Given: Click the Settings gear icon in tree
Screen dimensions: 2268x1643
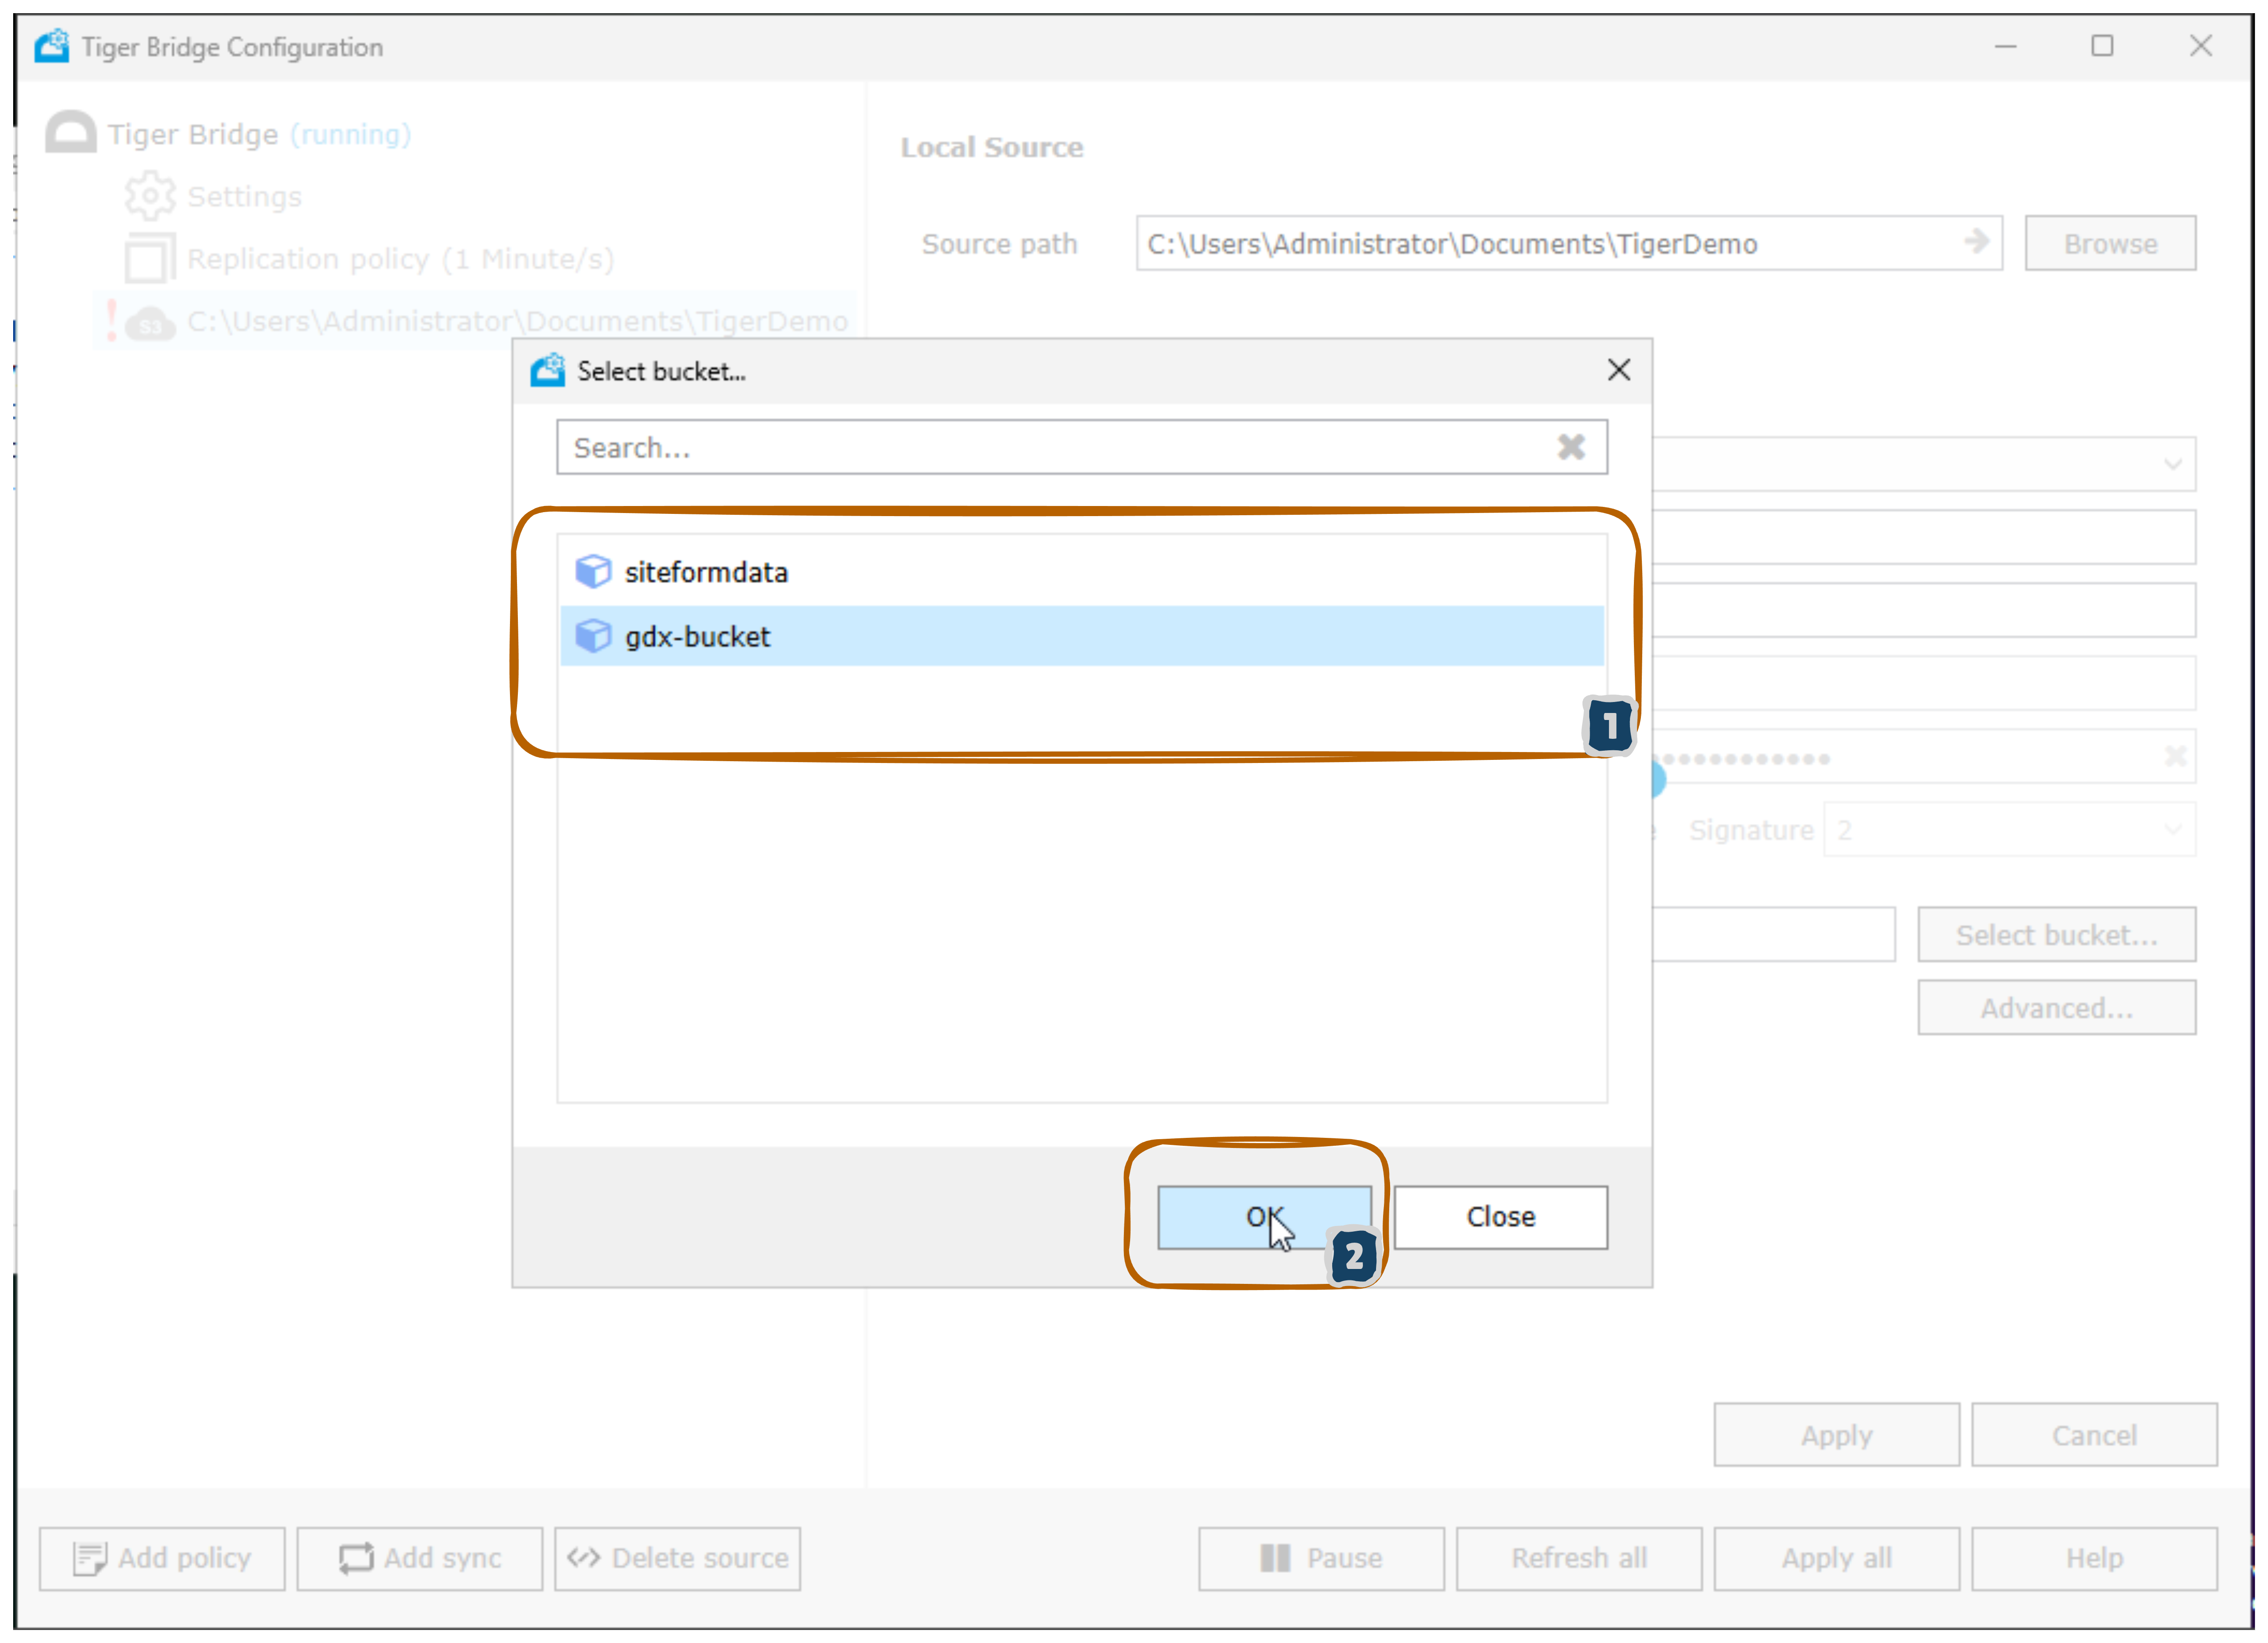Looking at the screenshot, I should coord(149,196).
